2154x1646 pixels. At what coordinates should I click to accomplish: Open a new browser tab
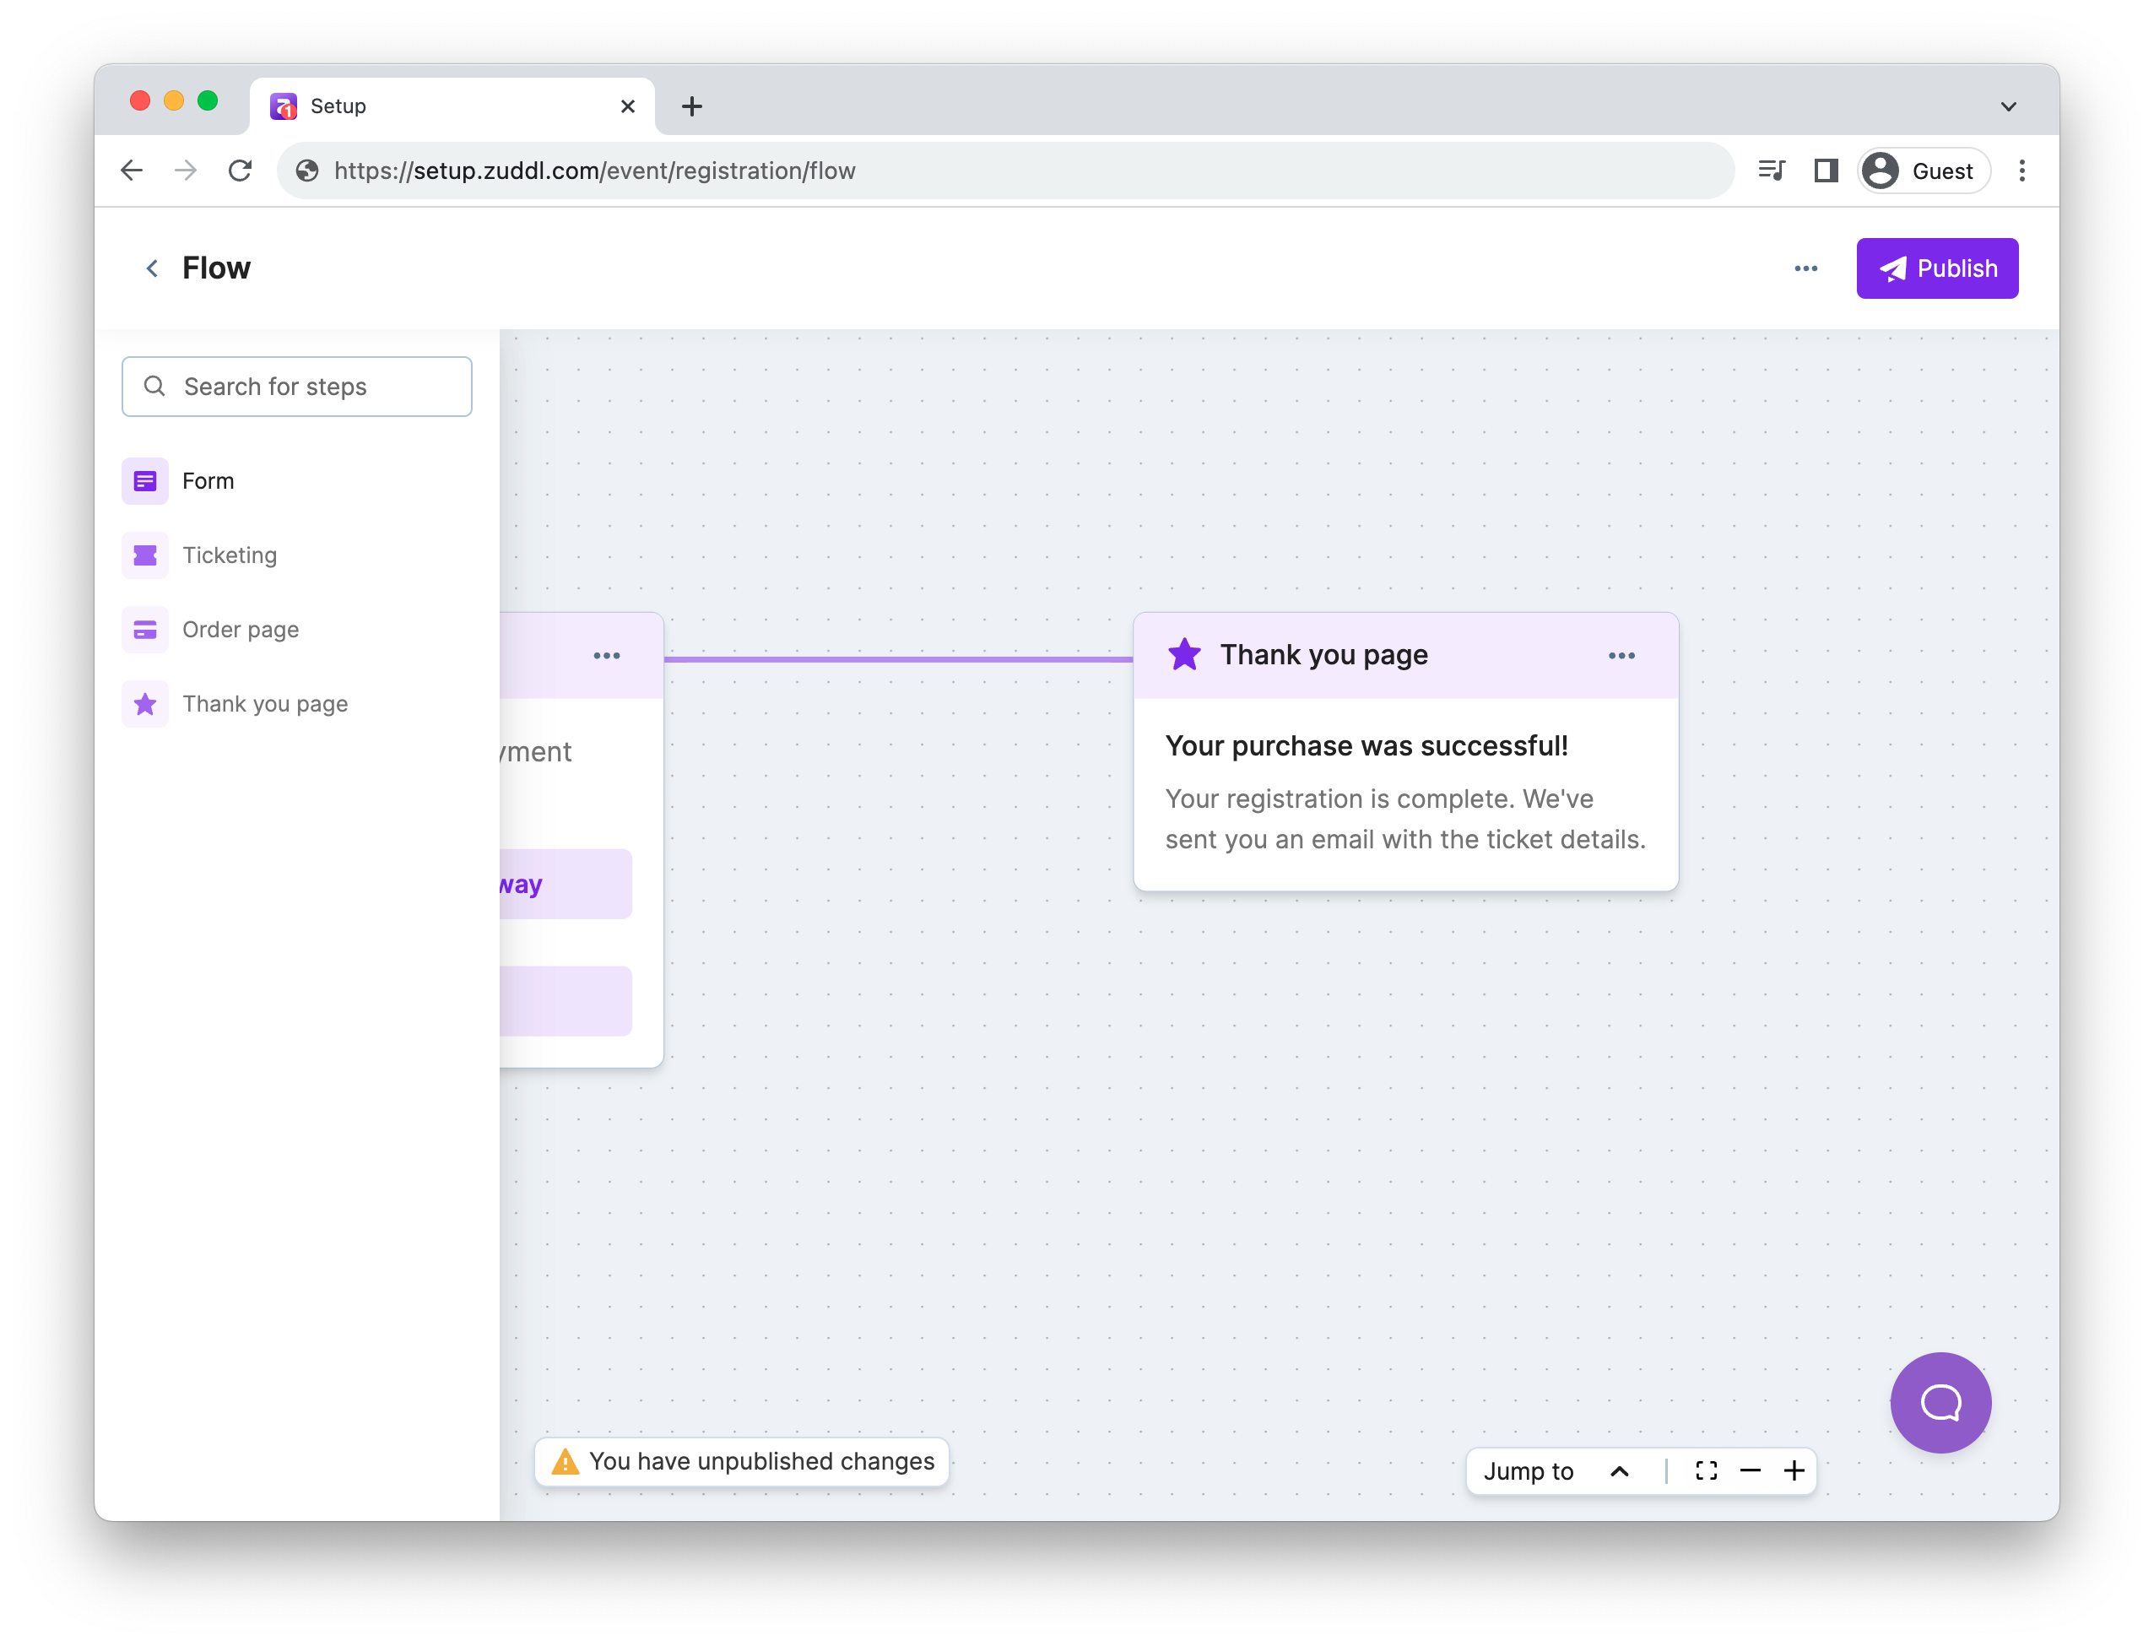click(691, 106)
